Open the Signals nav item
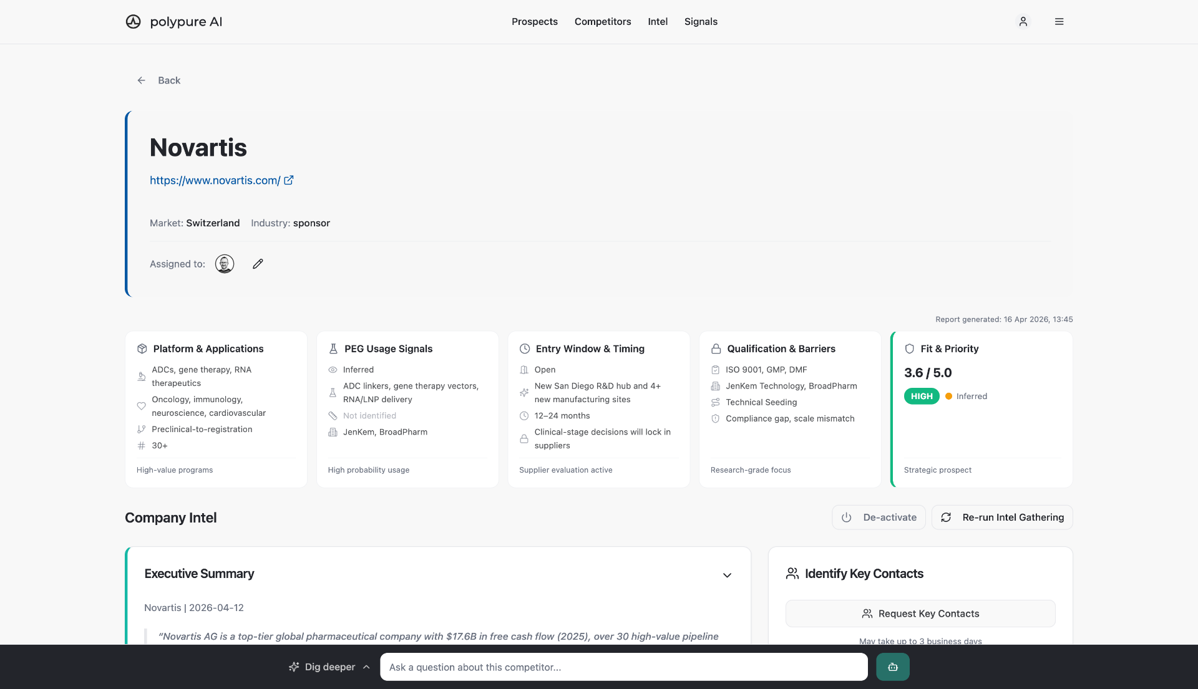This screenshot has height=689, width=1198. click(701, 22)
